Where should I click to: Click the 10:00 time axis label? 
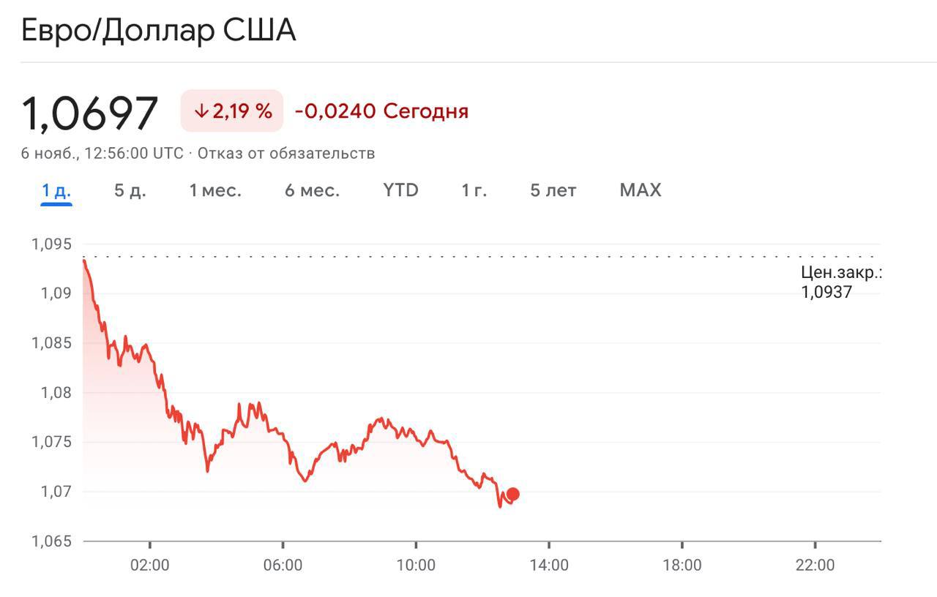pos(416,565)
